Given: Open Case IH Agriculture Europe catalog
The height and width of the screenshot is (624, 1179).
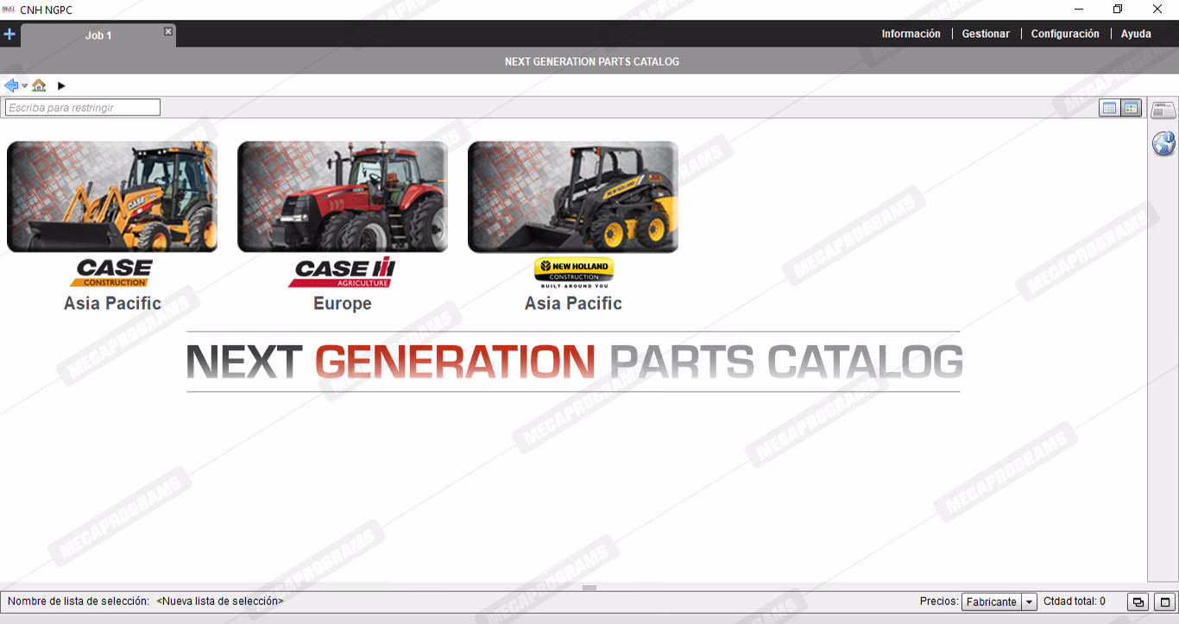Looking at the screenshot, I should tap(343, 198).
